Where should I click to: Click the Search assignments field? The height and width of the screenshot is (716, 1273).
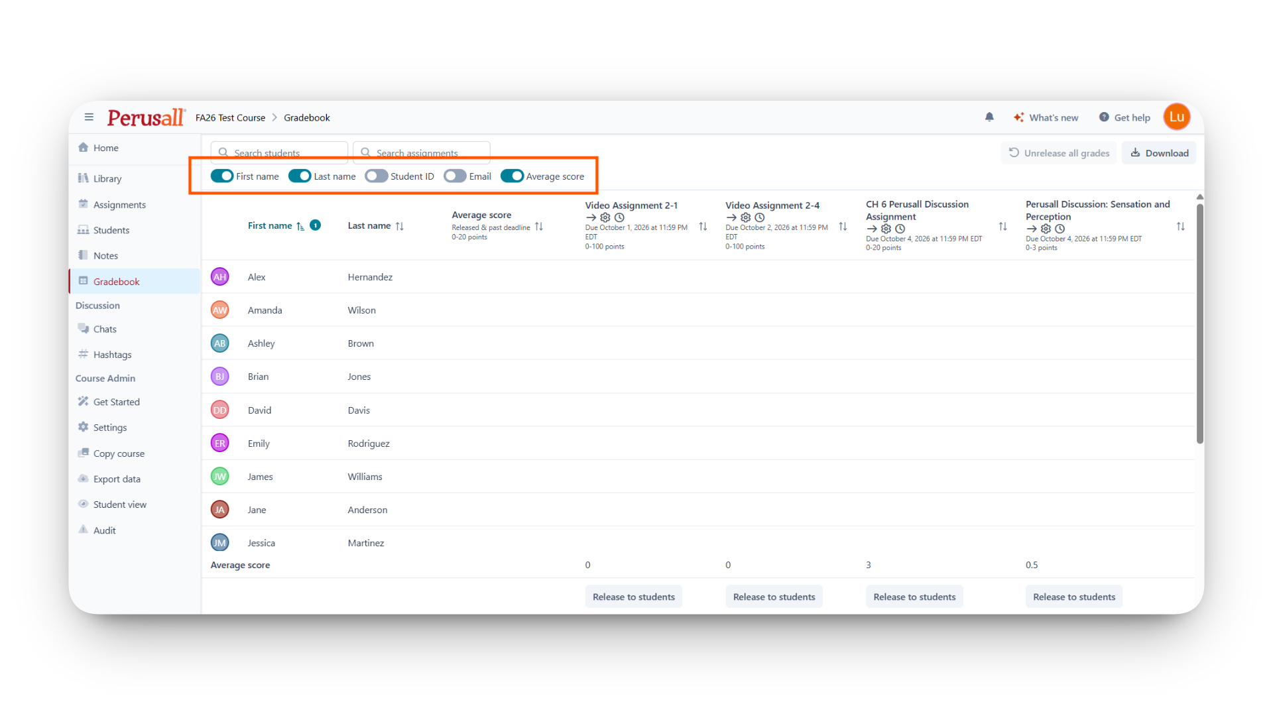[422, 152]
